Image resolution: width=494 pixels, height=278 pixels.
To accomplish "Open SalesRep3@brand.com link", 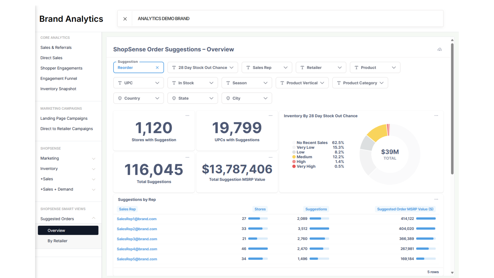I will tap(137, 239).
